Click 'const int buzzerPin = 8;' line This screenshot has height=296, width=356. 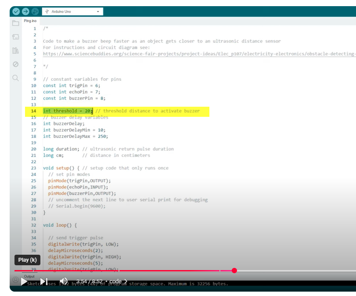(74, 98)
